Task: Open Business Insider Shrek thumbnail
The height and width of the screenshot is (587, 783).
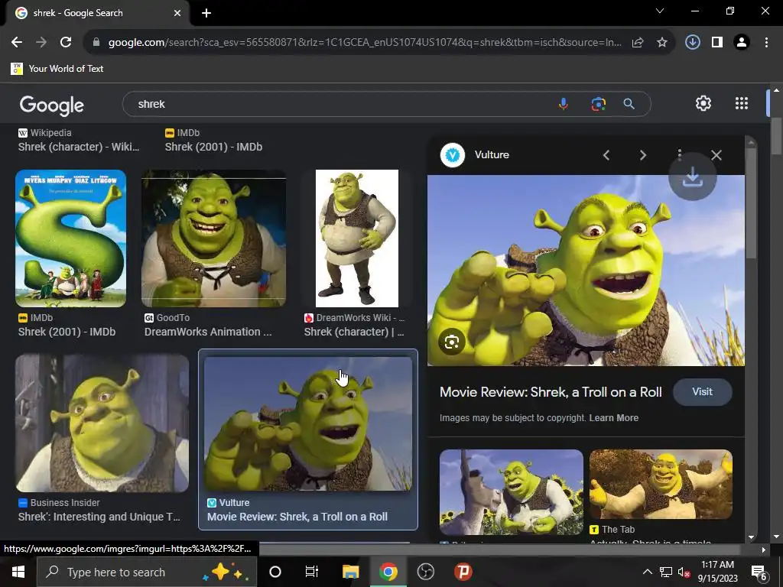Action: (102, 423)
